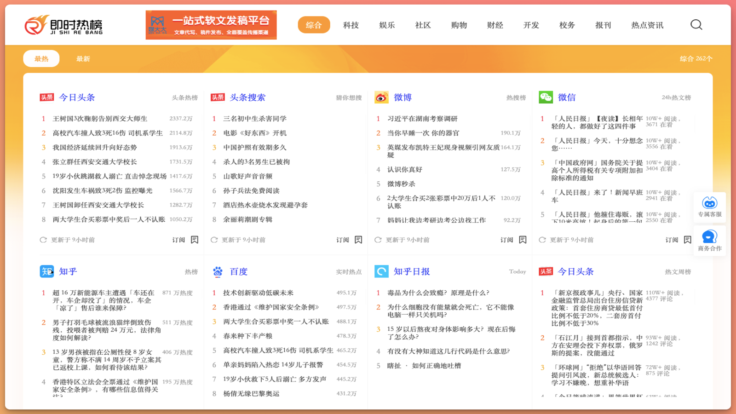Click the 综合 262个 count label
This screenshot has height=414, width=736.
click(696, 58)
